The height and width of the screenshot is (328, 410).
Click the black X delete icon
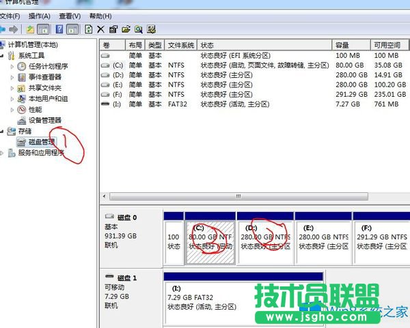click(101, 29)
